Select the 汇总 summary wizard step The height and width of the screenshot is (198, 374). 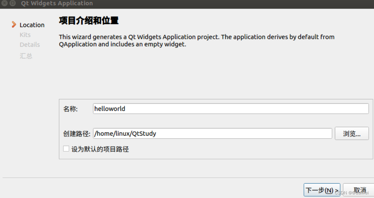(x=26, y=56)
